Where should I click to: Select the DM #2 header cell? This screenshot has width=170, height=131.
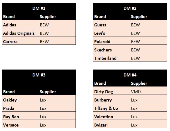130,8
